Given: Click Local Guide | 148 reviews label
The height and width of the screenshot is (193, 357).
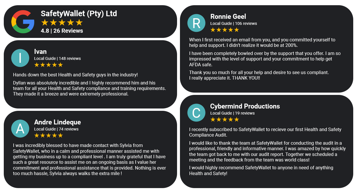Looking at the screenshot, I should pos(57,58).
